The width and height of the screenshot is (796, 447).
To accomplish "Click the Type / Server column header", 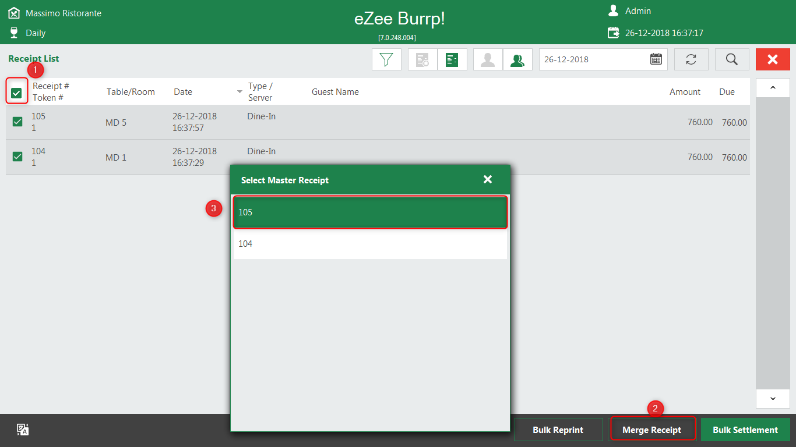I will (260, 91).
